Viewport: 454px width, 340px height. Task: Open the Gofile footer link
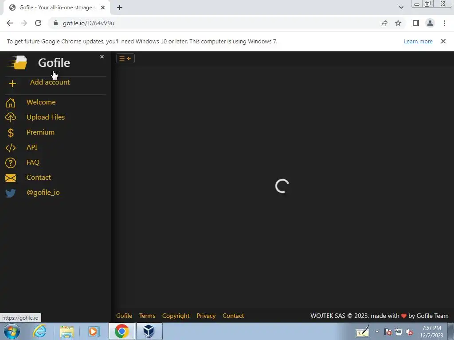click(x=124, y=316)
